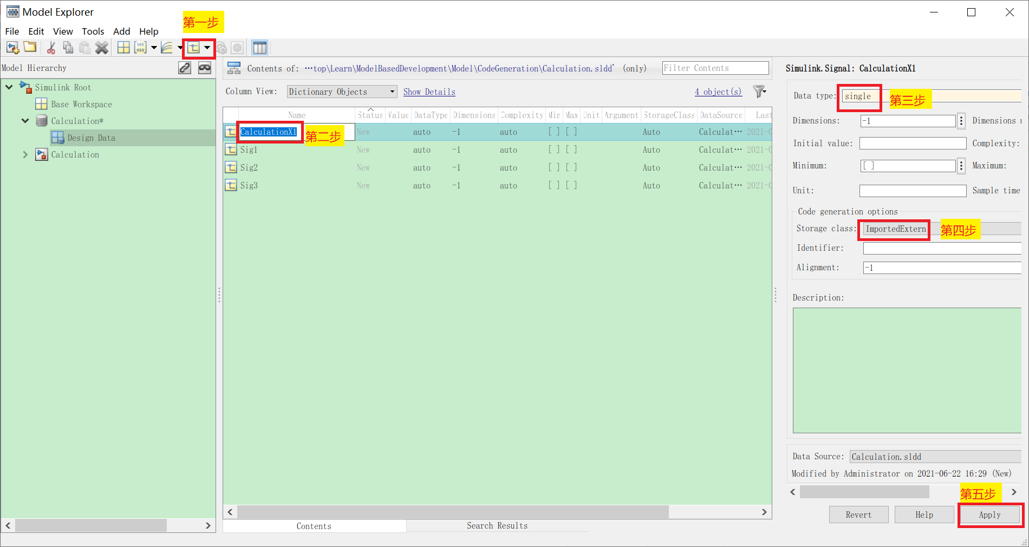Click the Add Simulink Parameter binary icon

point(141,48)
